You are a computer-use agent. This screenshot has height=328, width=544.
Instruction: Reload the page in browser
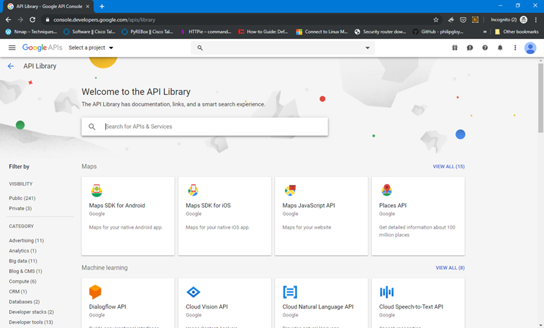32,19
